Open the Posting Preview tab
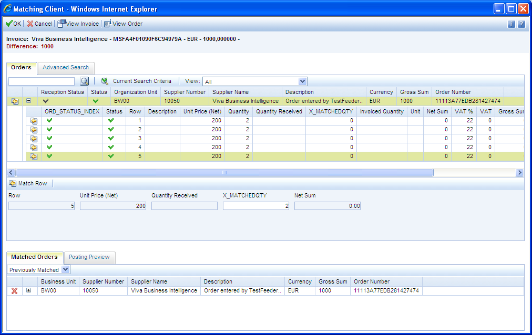This screenshot has height=335, width=532. pyautogui.click(x=89, y=257)
